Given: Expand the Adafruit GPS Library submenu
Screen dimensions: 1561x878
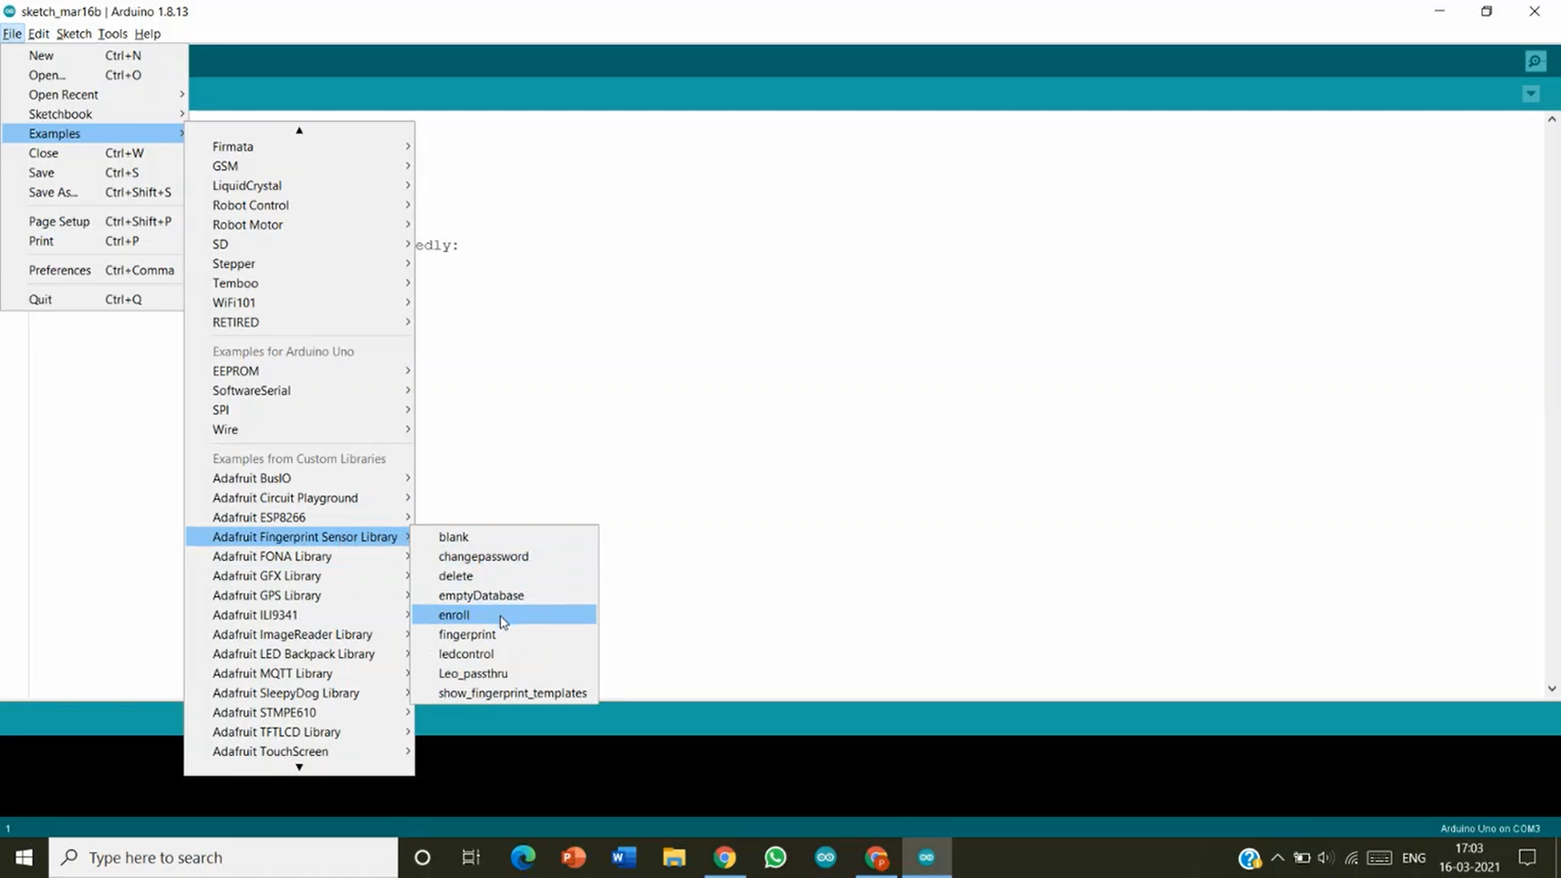Looking at the screenshot, I should pyautogui.click(x=266, y=595).
